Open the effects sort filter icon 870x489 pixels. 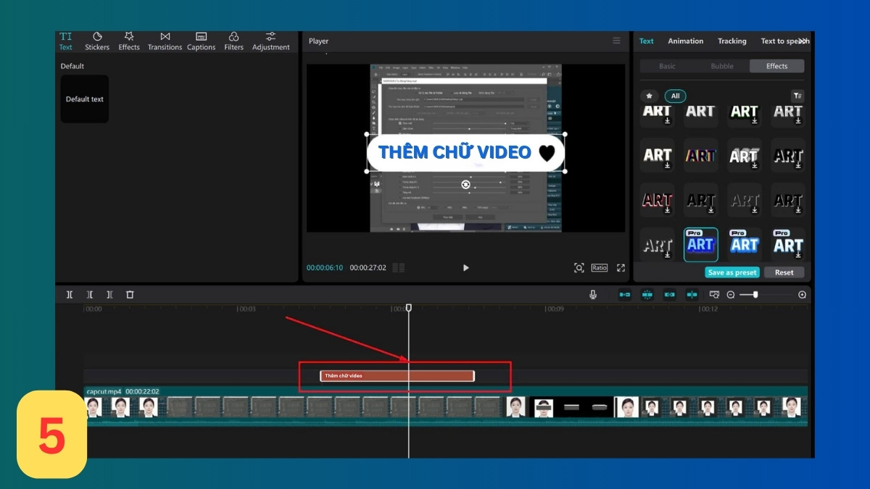[x=797, y=95]
